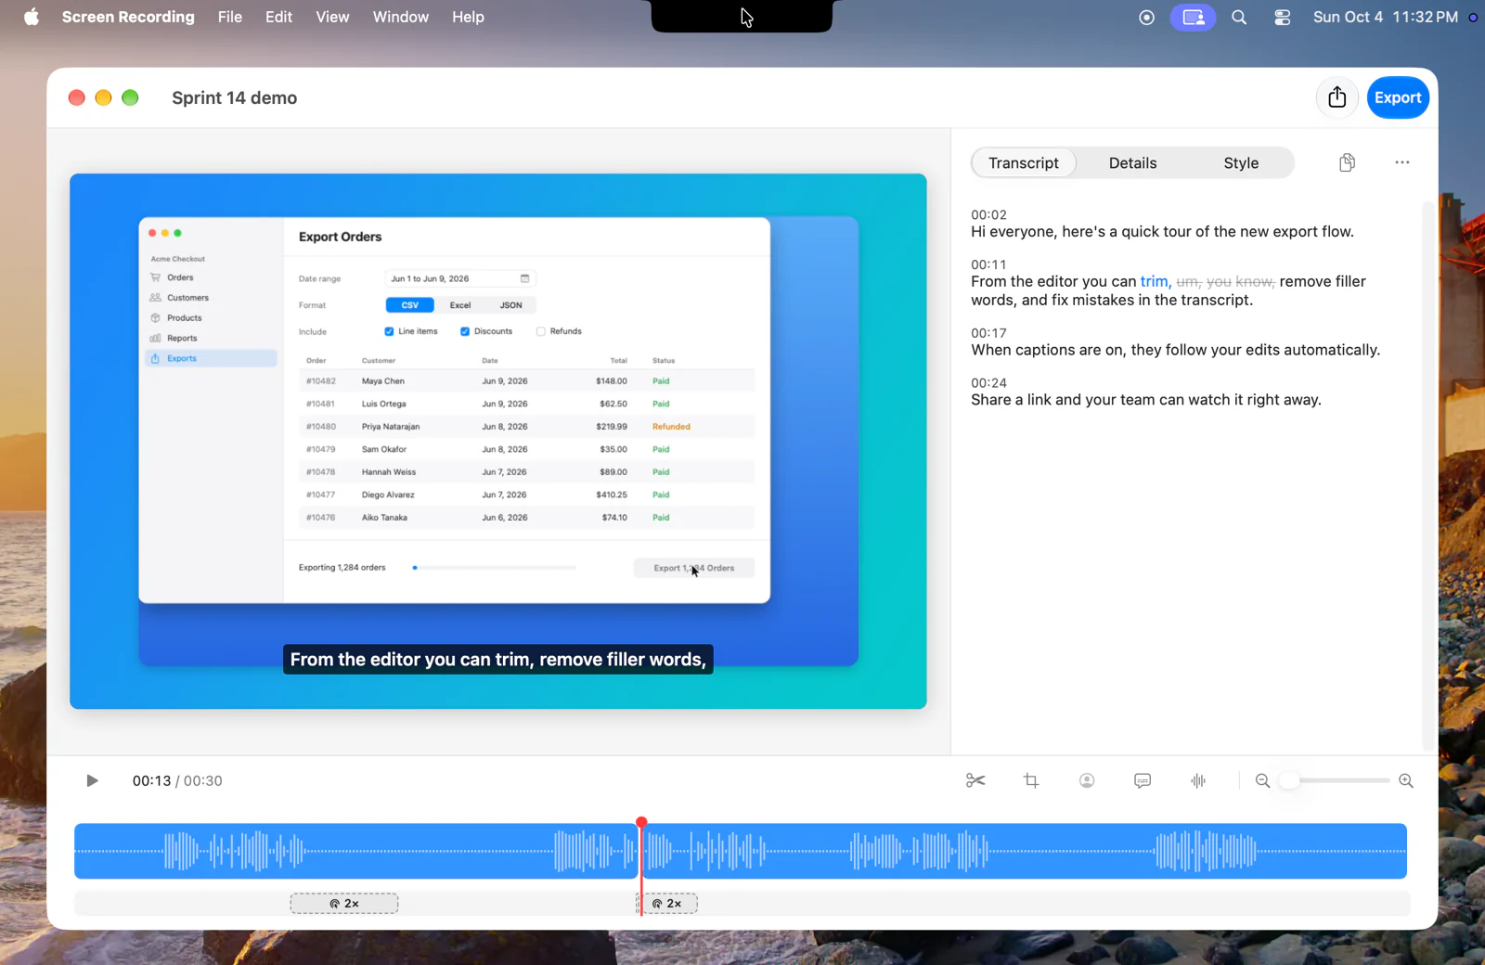
Task: Jump to transcript timestamp 00:17
Action: (988, 333)
